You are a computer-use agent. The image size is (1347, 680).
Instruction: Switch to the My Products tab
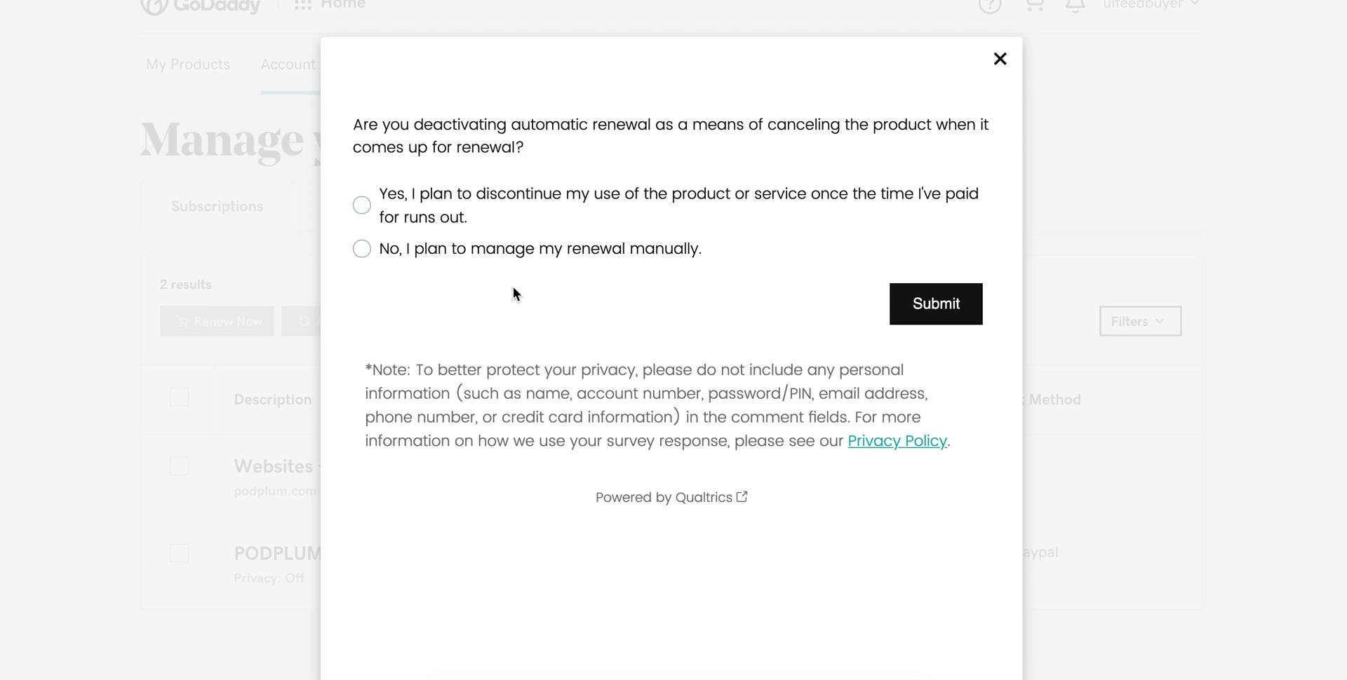[187, 64]
